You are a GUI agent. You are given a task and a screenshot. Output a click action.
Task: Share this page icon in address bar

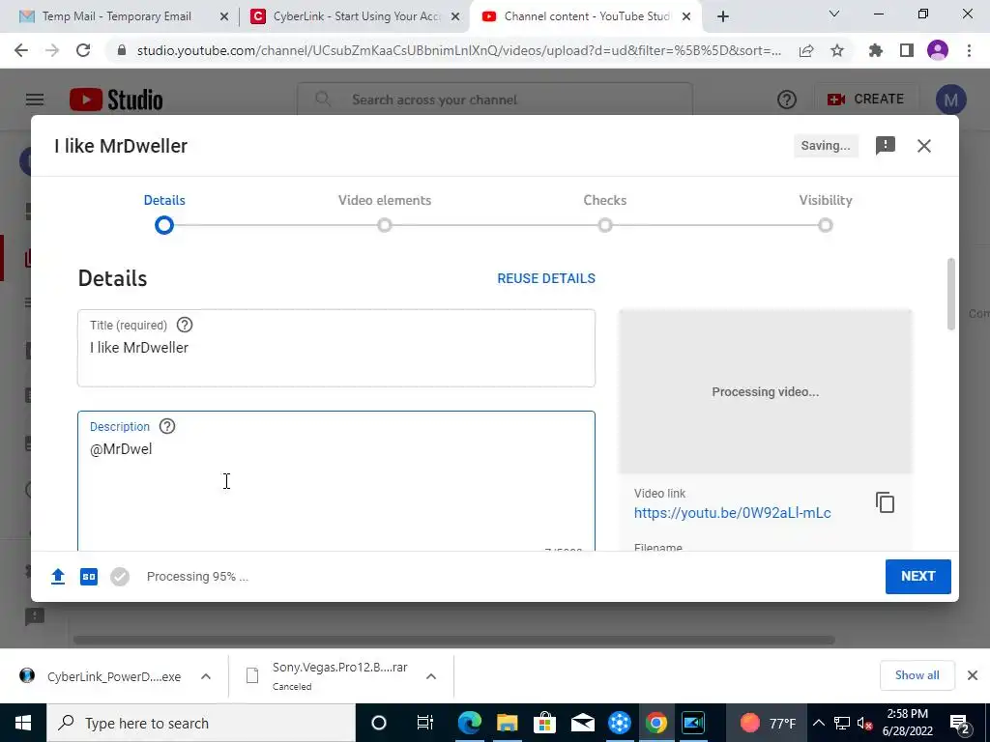(806, 51)
